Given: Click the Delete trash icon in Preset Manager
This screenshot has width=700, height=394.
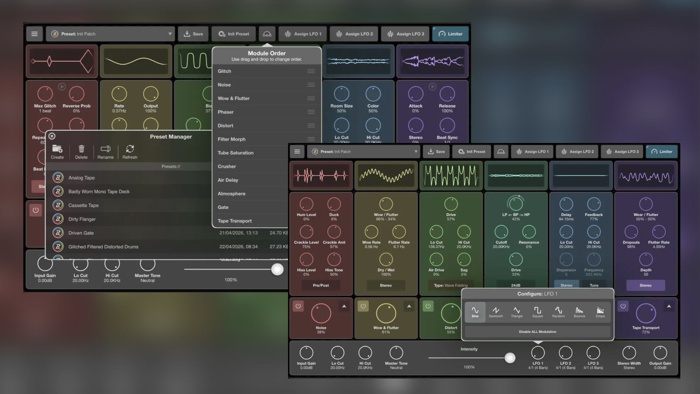Looking at the screenshot, I should click(81, 152).
